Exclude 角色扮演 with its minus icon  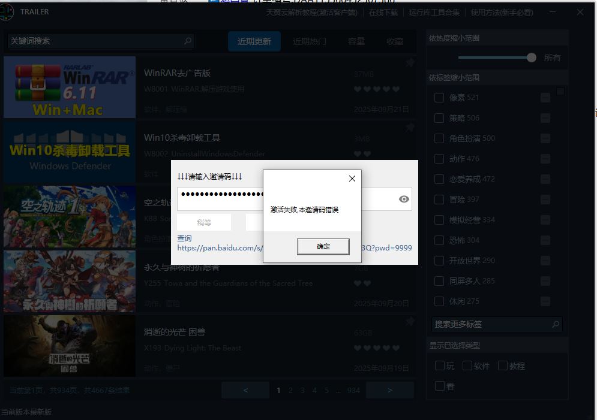545,138
